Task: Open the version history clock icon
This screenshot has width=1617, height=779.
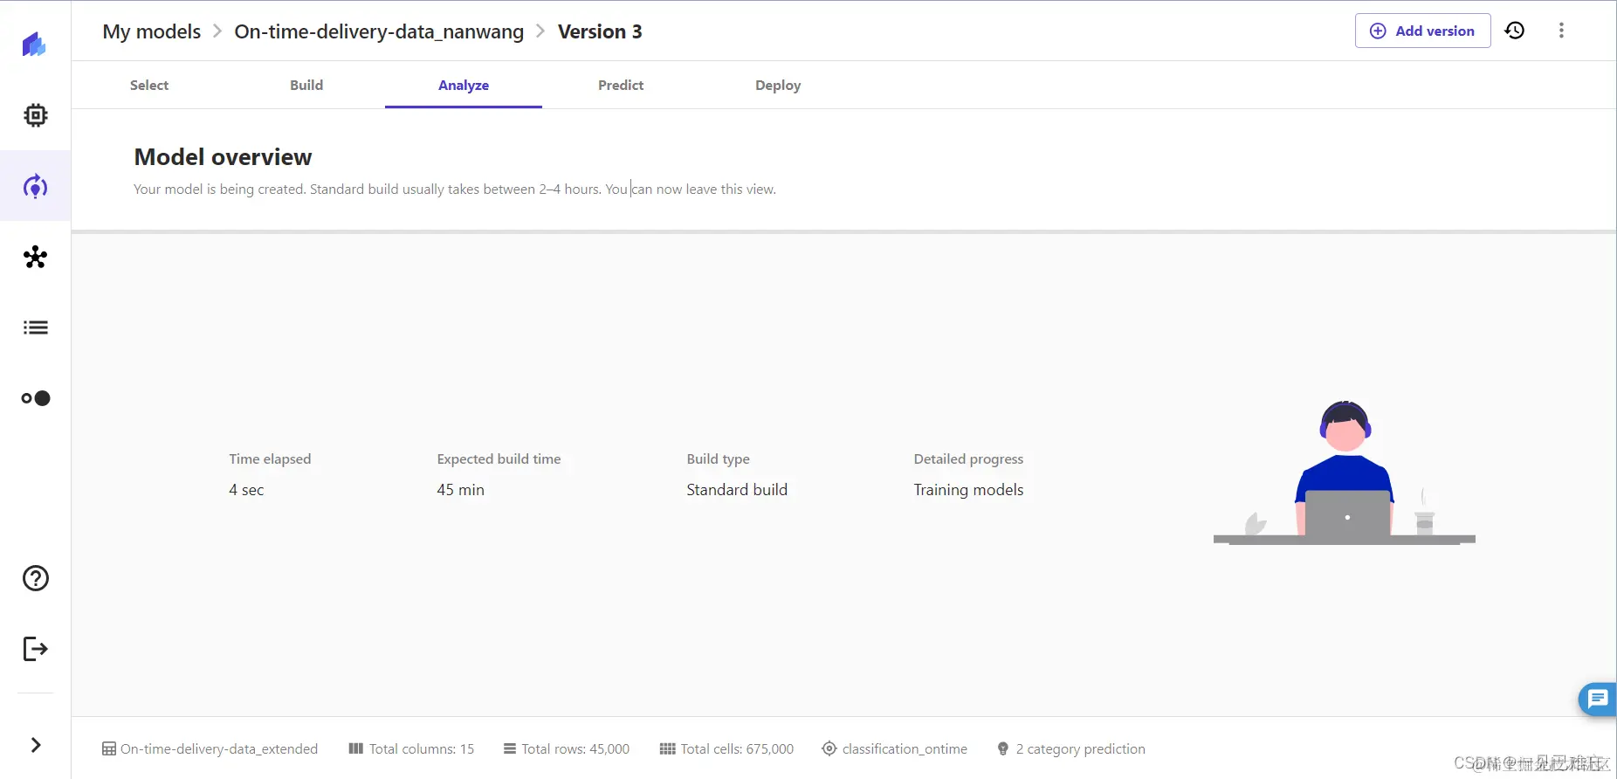Action: [x=1515, y=31]
